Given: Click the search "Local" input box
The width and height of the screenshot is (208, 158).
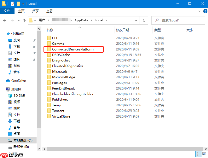Looking at the screenshot, I should [x=178, y=20].
